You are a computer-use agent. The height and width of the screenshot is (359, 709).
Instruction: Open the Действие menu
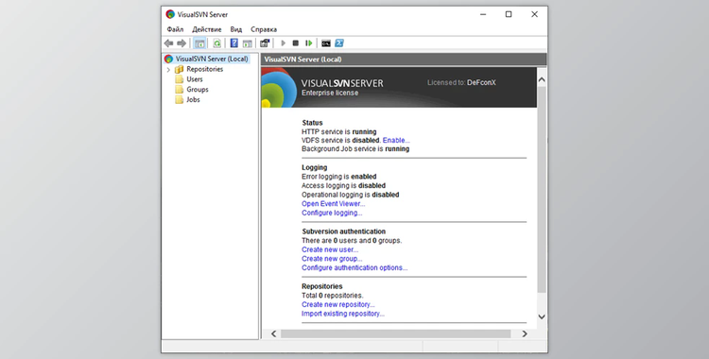[x=207, y=29]
